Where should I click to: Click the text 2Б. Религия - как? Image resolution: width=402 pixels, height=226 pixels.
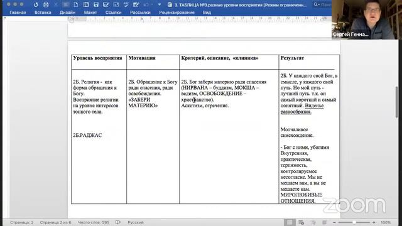click(92, 82)
